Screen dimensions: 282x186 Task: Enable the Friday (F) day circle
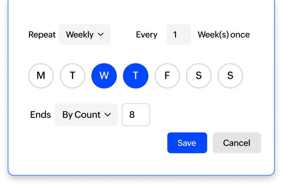pyautogui.click(x=167, y=76)
